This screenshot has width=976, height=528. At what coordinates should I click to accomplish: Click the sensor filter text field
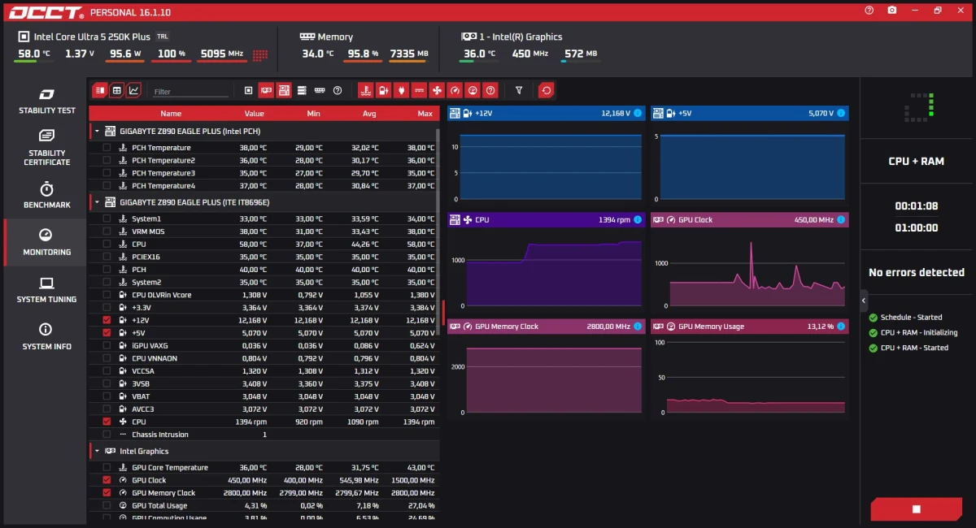pos(191,92)
